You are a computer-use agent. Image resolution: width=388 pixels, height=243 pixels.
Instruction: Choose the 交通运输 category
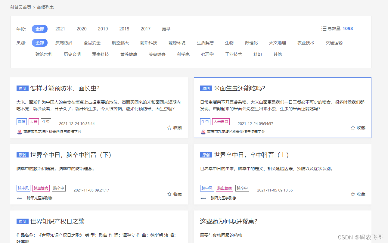coord(334,43)
